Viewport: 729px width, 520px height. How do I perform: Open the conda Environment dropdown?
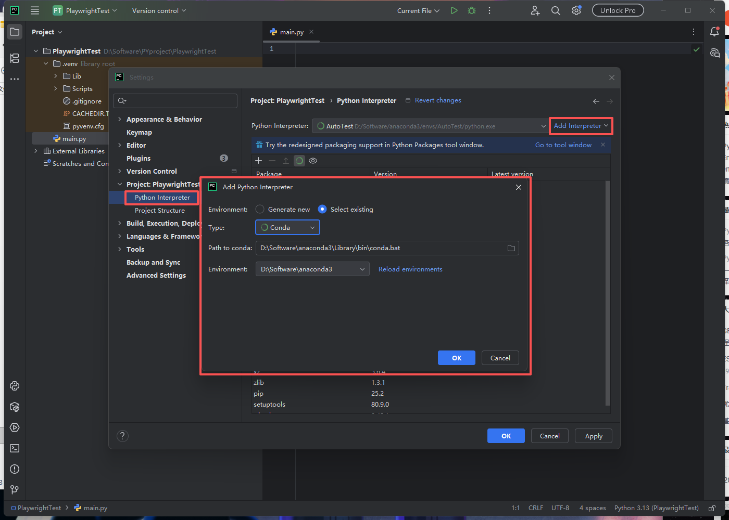312,269
